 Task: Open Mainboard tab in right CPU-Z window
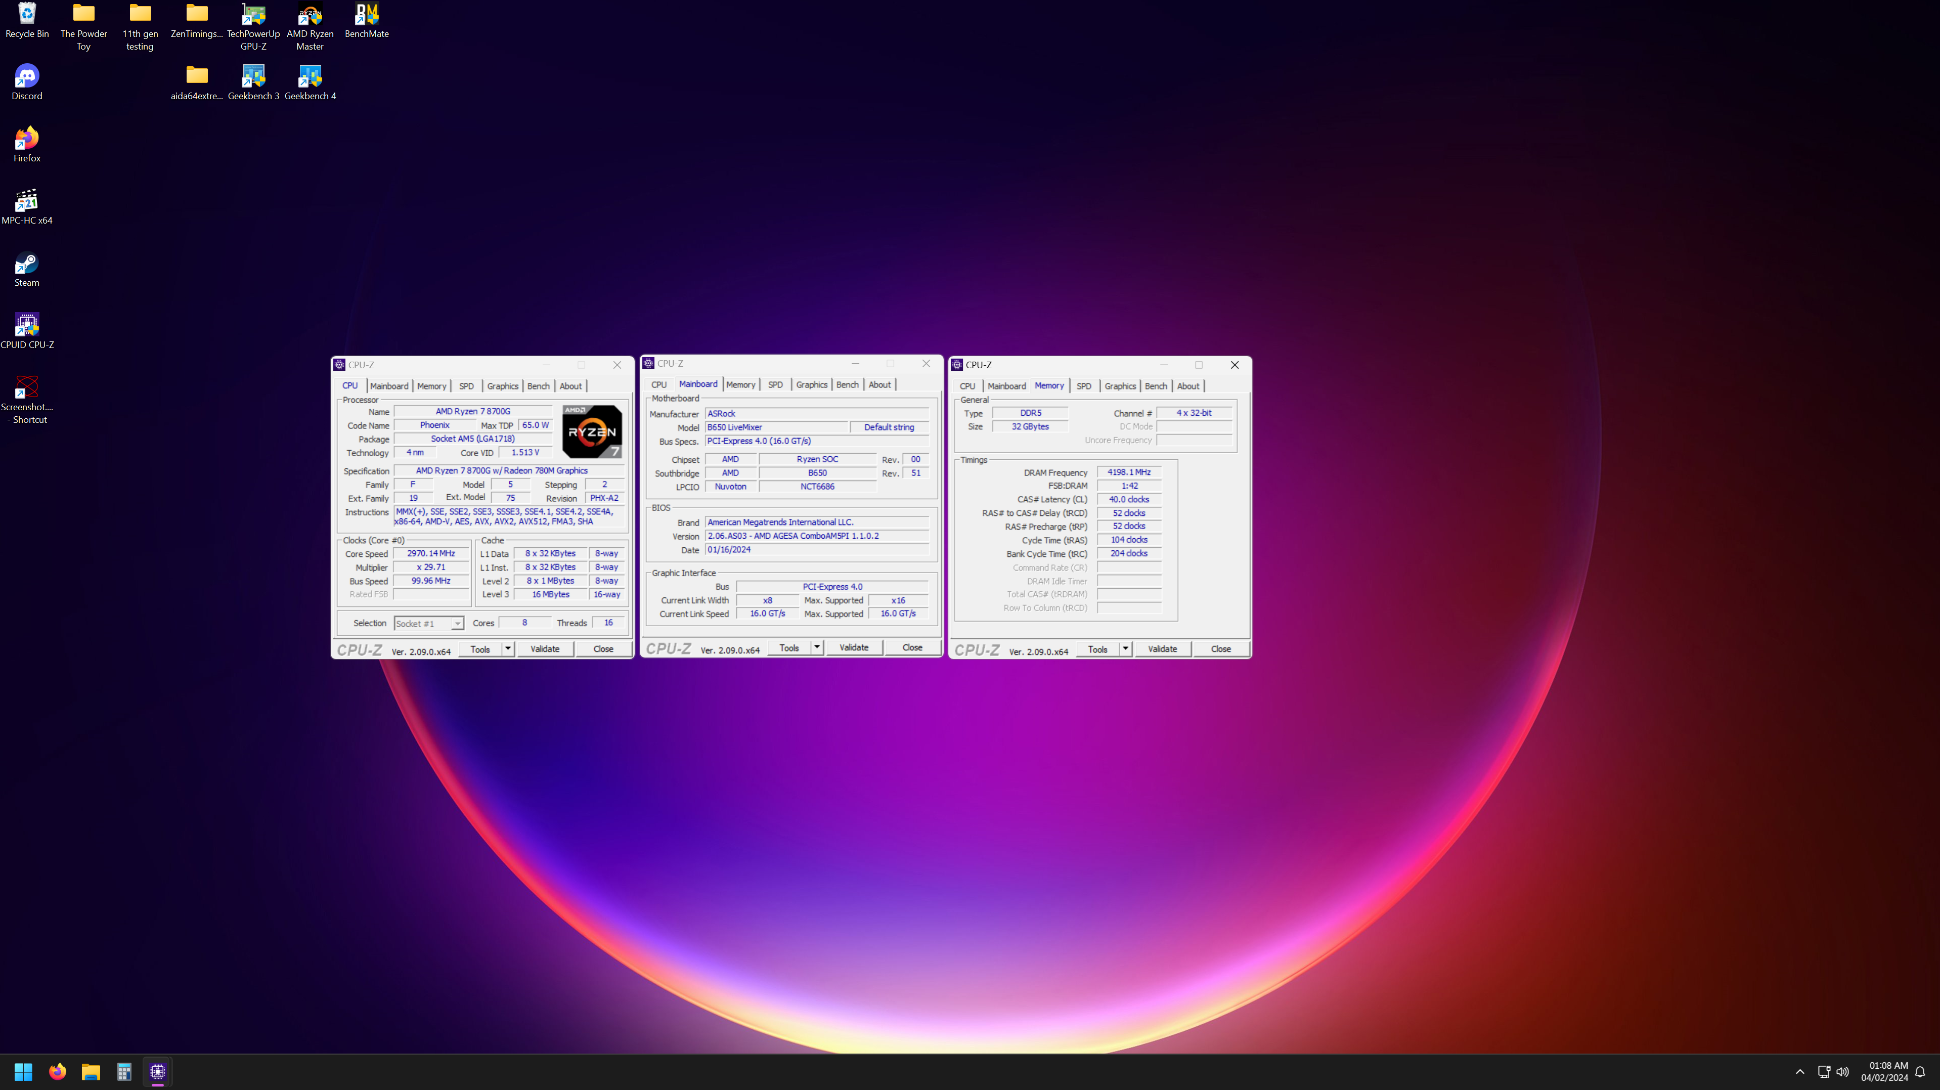[x=1006, y=386]
